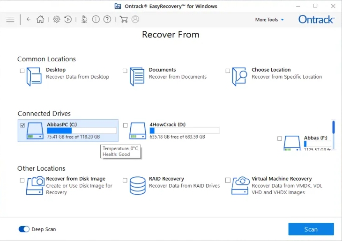Check the Desktop checkbox
This screenshot has height=241, width=342.
(x=22, y=71)
